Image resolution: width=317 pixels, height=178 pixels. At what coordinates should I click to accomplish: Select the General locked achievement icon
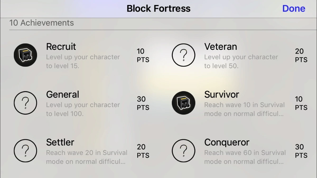tap(25, 103)
